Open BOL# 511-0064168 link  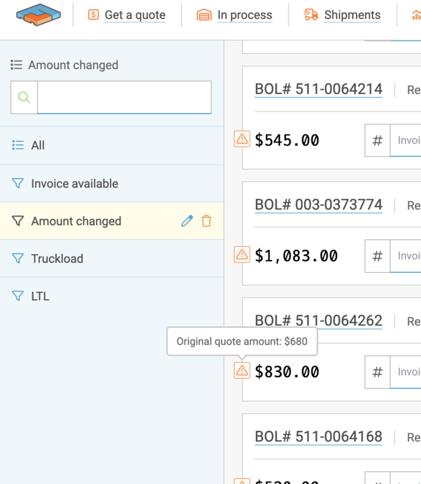tap(318, 436)
